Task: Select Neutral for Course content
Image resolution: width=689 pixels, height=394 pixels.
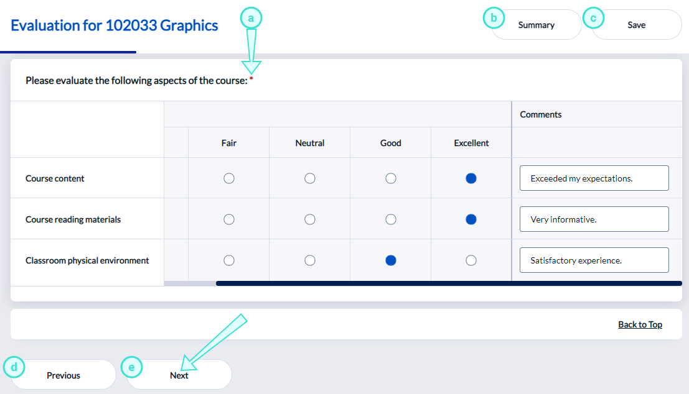Action: pyautogui.click(x=310, y=178)
